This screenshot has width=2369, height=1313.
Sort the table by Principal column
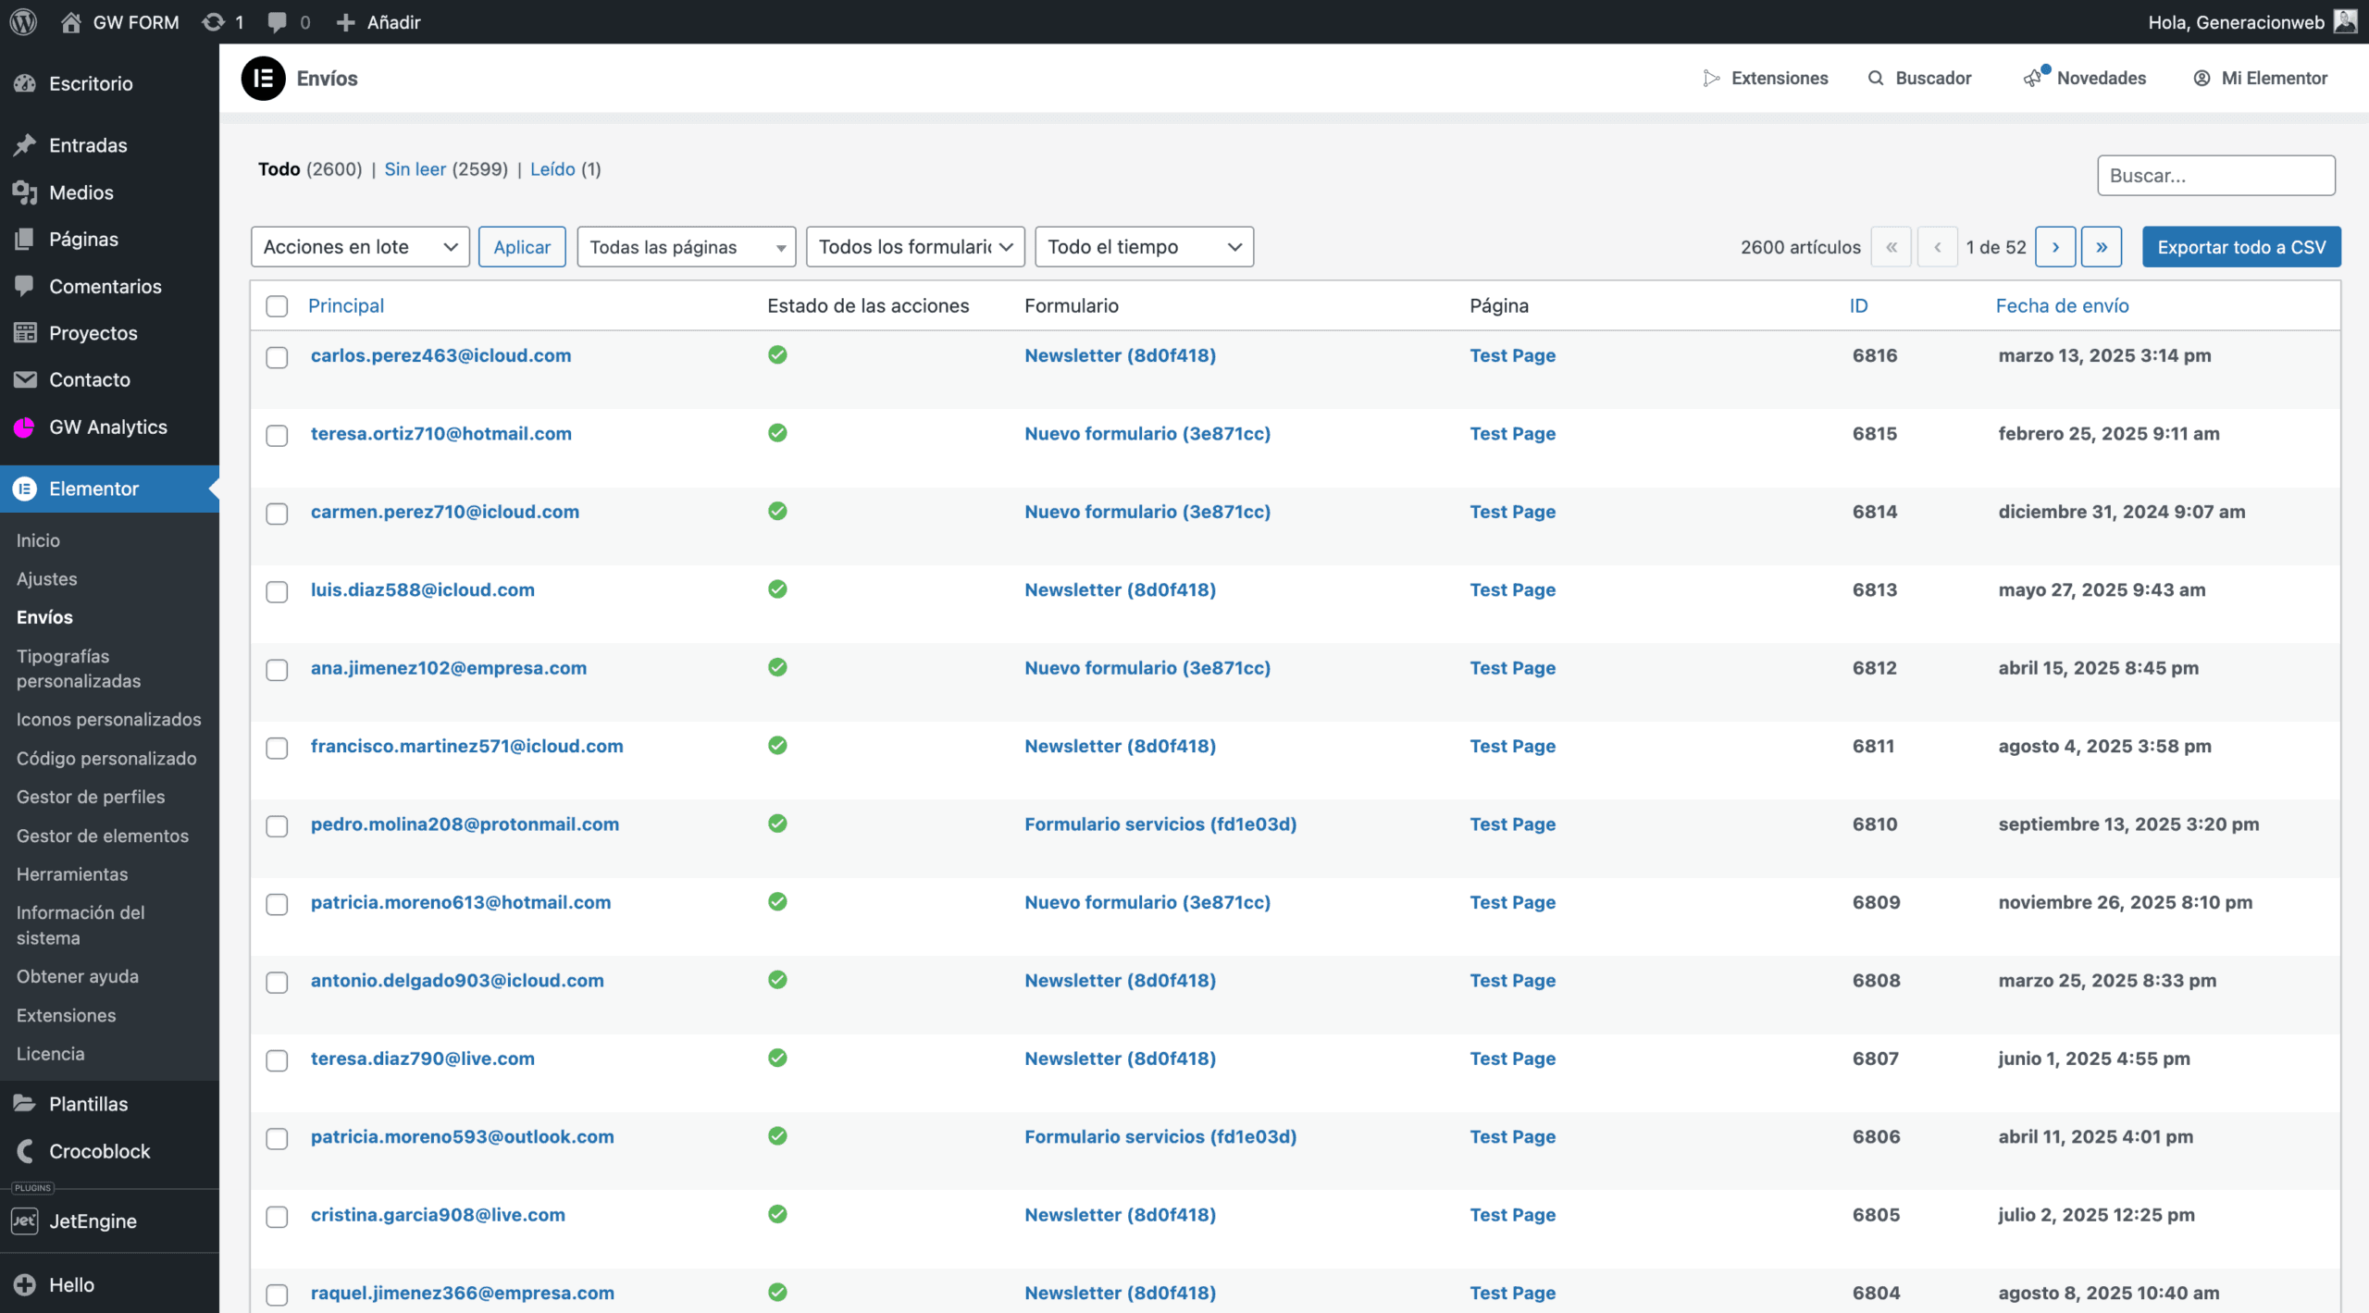click(346, 305)
